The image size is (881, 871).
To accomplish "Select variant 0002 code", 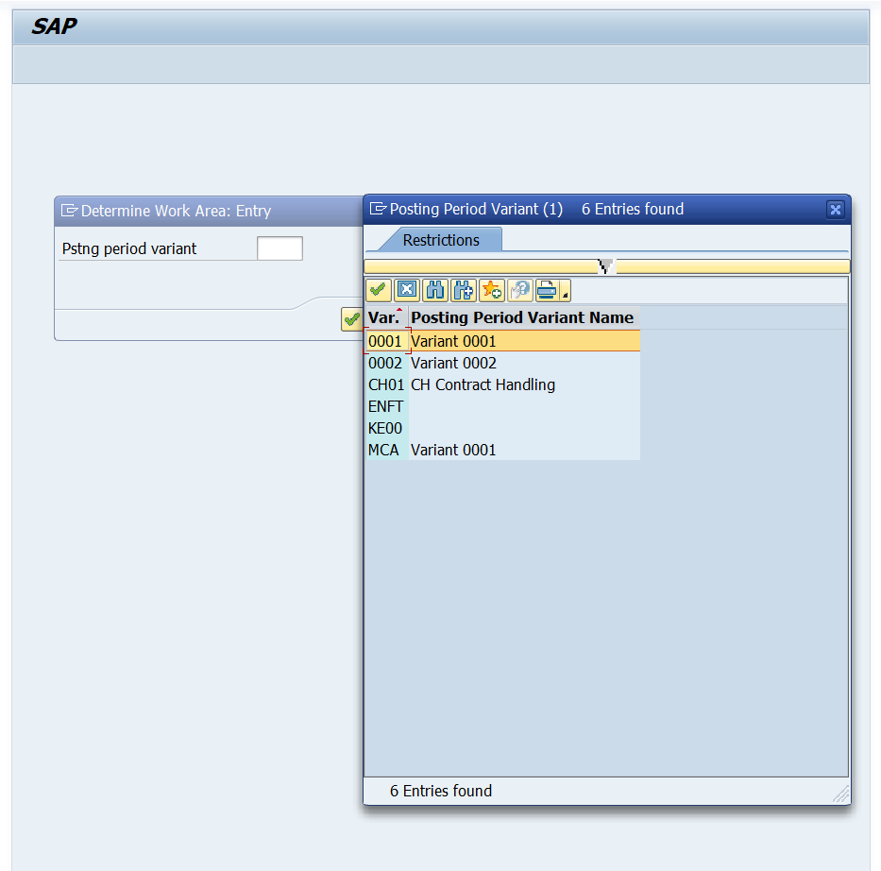I will coord(386,363).
